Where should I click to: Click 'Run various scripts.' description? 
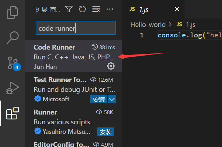63,122
